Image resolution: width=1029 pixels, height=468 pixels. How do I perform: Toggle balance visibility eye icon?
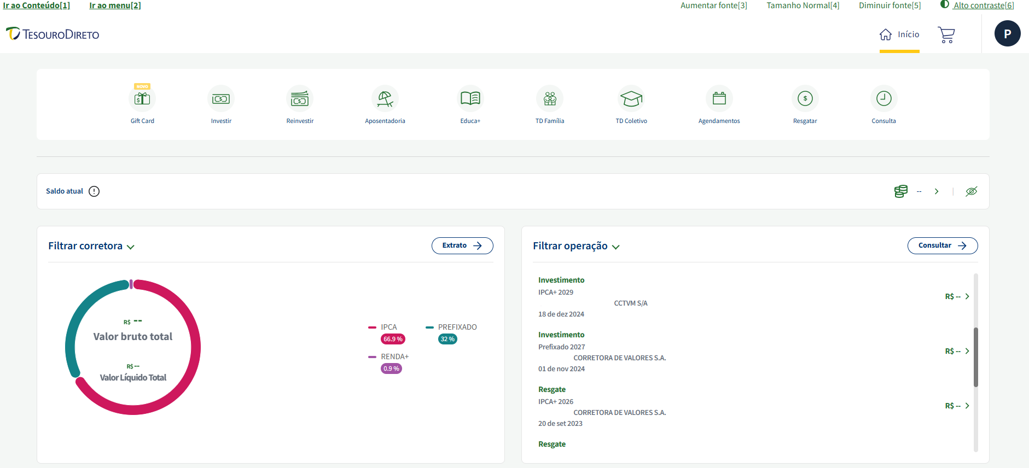pyautogui.click(x=972, y=191)
